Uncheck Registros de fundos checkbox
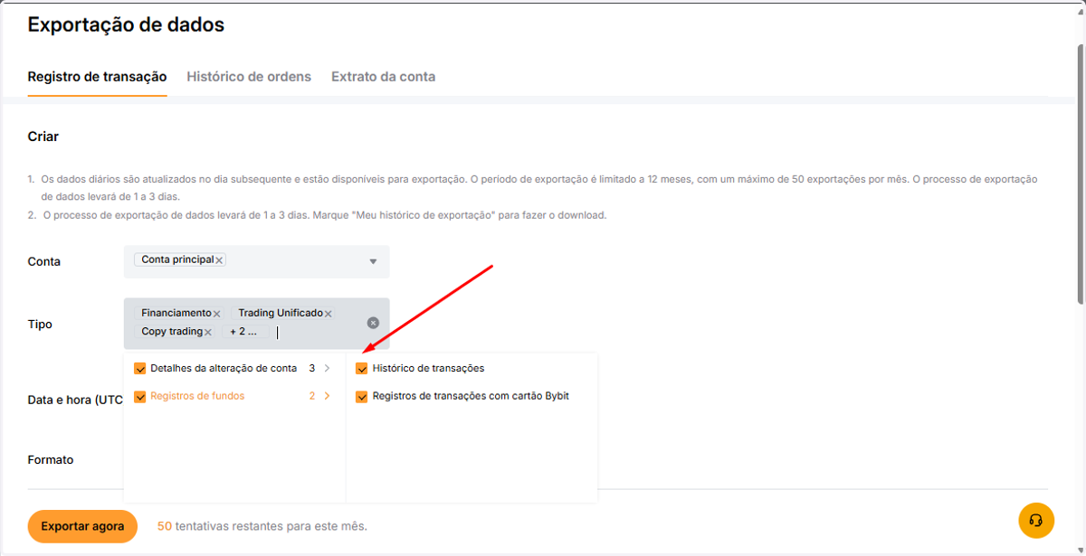The height and width of the screenshot is (556, 1086). click(139, 396)
